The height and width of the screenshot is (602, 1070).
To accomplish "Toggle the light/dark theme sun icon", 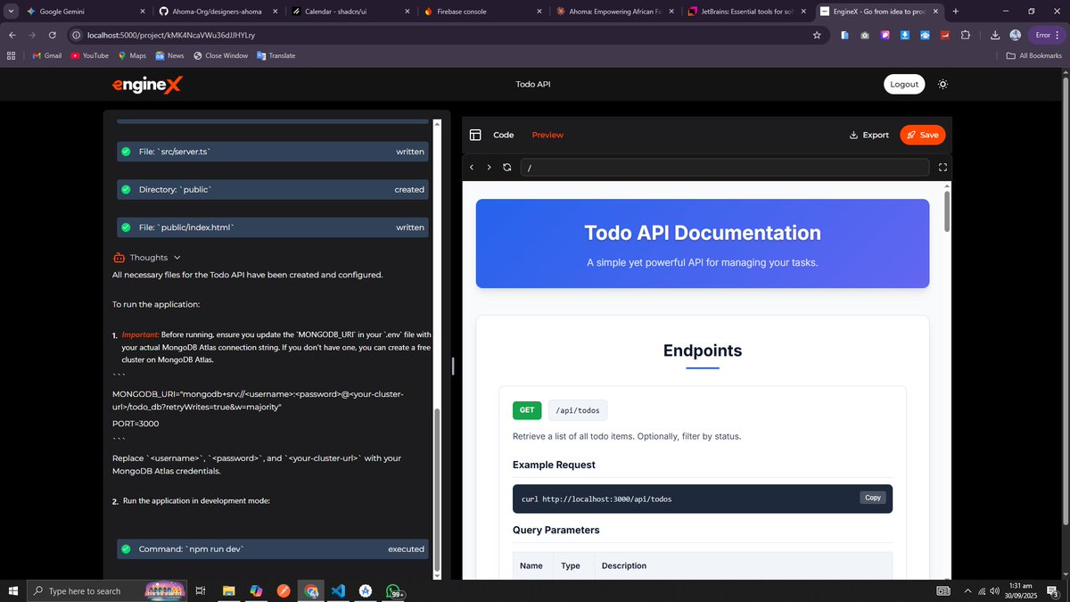I will tap(942, 84).
